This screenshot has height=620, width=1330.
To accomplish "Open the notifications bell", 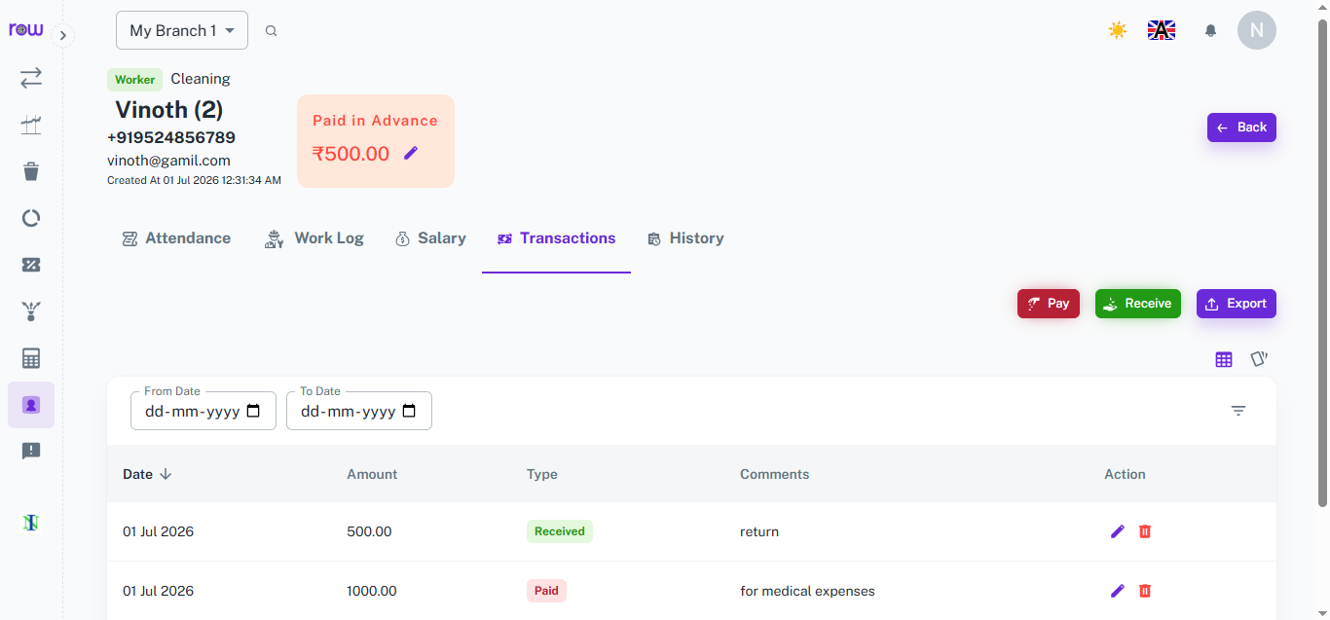I will click(1210, 30).
